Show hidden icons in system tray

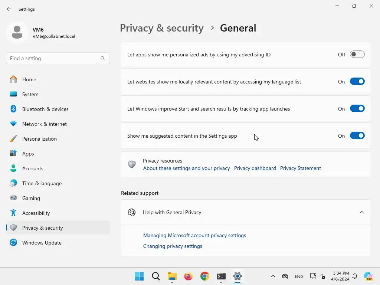(x=273, y=276)
